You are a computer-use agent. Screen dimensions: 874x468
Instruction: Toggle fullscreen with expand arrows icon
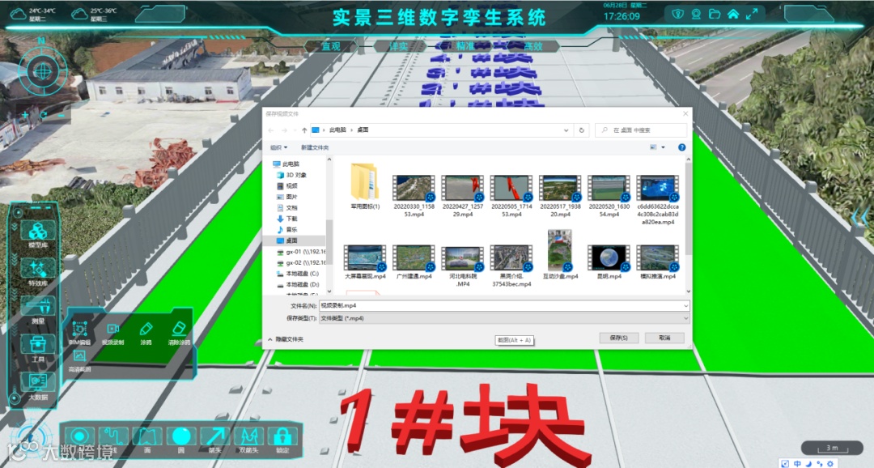pos(752,14)
